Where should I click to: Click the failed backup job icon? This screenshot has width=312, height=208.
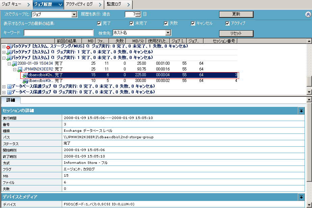pos(9,47)
